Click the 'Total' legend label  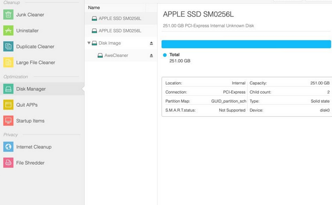click(x=175, y=55)
